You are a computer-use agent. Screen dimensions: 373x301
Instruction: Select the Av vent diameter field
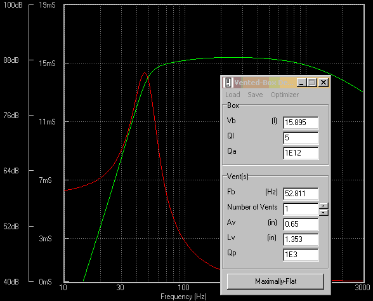pos(301,224)
